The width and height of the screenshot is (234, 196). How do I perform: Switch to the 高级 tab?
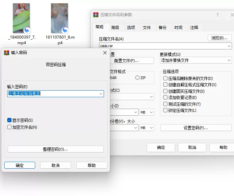click(x=115, y=27)
